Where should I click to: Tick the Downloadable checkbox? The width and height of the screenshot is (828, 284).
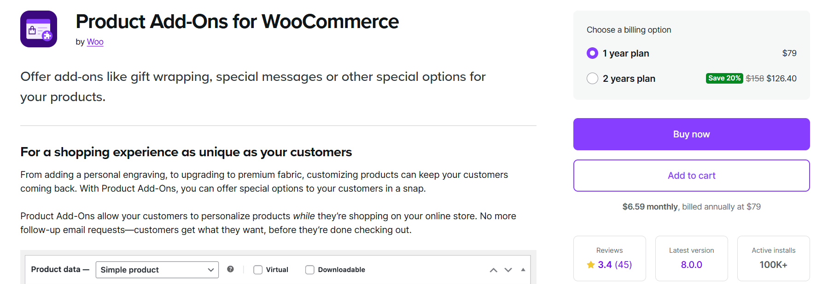(x=310, y=270)
